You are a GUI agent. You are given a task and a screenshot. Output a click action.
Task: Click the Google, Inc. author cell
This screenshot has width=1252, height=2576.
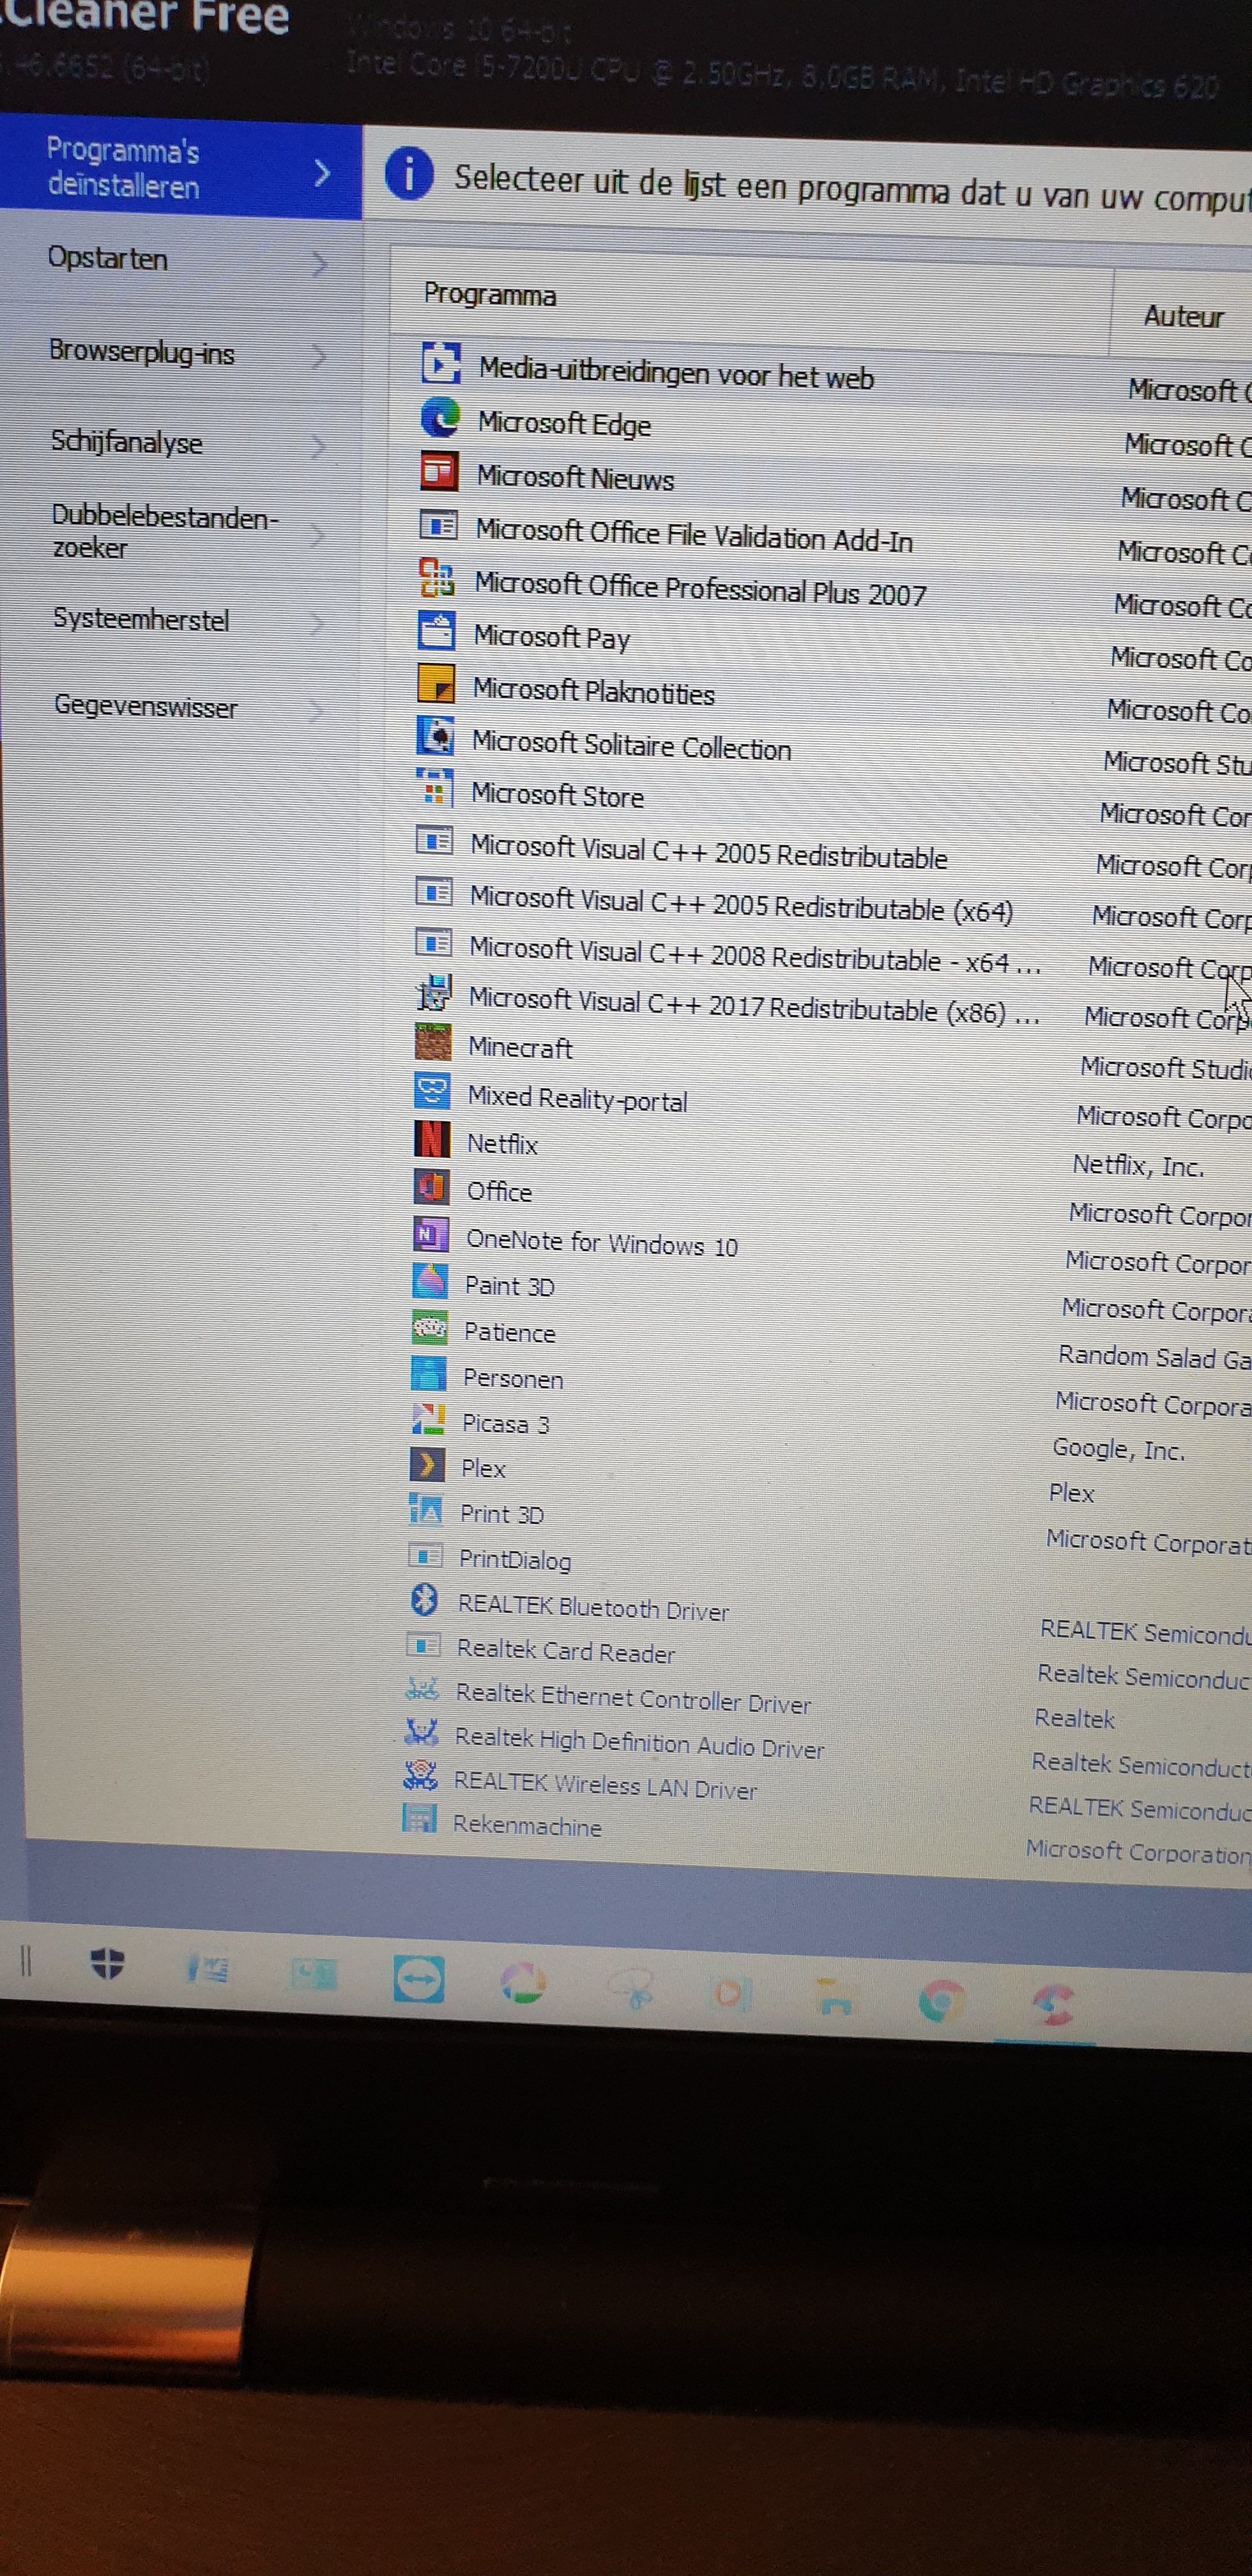pos(1118,1449)
